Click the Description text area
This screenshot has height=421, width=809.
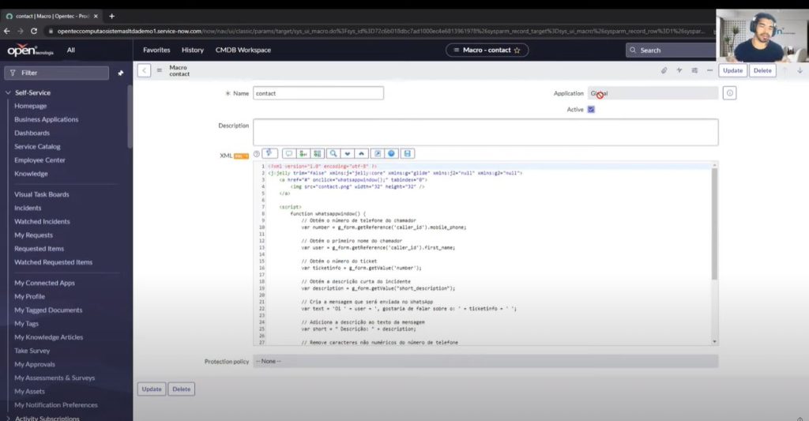pyautogui.click(x=486, y=132)
